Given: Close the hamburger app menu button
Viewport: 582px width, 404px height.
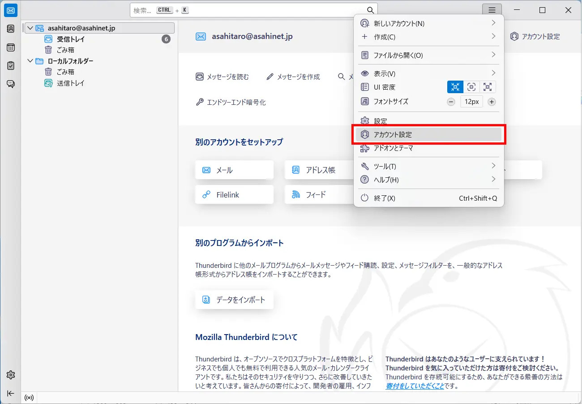Looking at the screenshot, I should click(x=492, y=10).
